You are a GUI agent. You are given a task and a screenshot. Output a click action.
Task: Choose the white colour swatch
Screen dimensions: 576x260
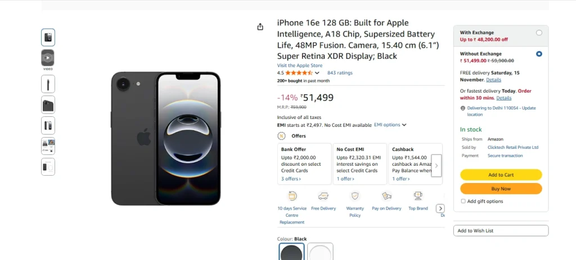pos(320,252)
